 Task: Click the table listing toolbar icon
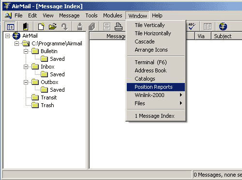click(x=208, y=27)
